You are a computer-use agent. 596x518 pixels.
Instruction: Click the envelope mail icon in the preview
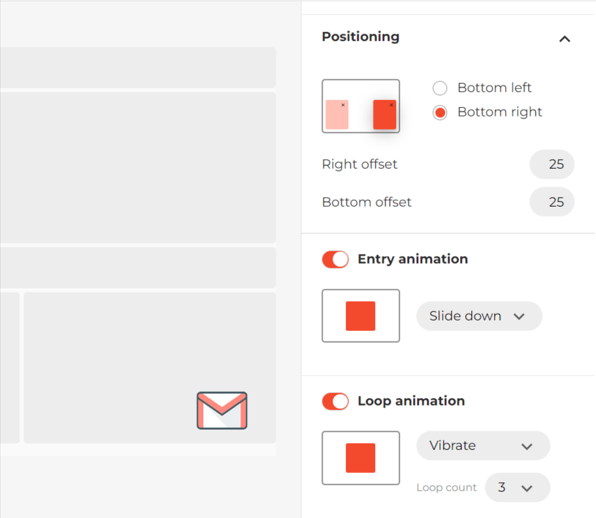coord(222,410)
